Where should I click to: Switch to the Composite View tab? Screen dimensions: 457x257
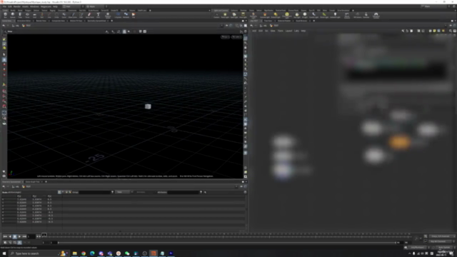point(59,21)
